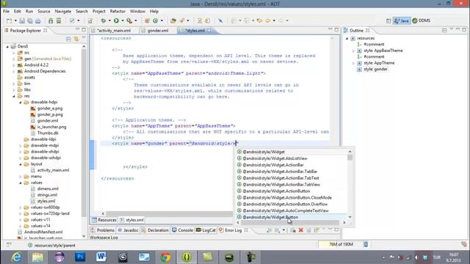Start debugging with the Debug bug icon
This screenshot has height=264, width=470.
[104, 21]
